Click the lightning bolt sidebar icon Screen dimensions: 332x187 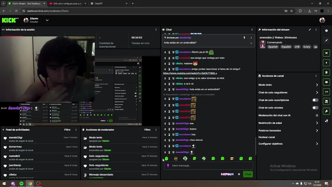[x=326, y=63]
